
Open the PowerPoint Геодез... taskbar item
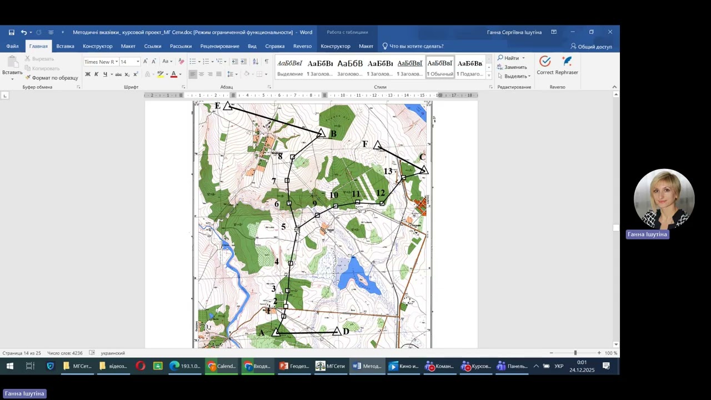294,366
